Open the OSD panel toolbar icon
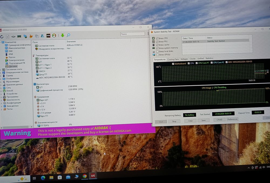The image size is (270, 183). tap(48, 35)
